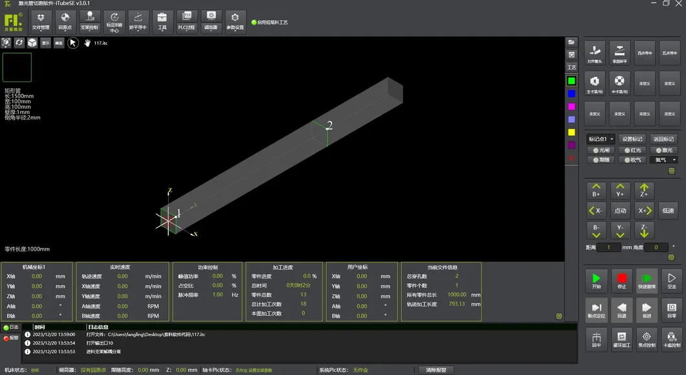Click the 角度 angle input field

656,247
